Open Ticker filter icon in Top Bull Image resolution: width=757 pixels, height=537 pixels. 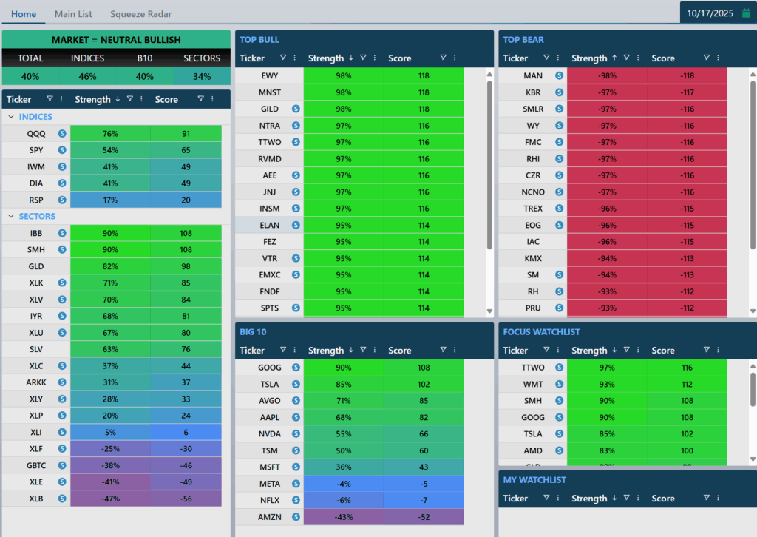pos(282,58)
